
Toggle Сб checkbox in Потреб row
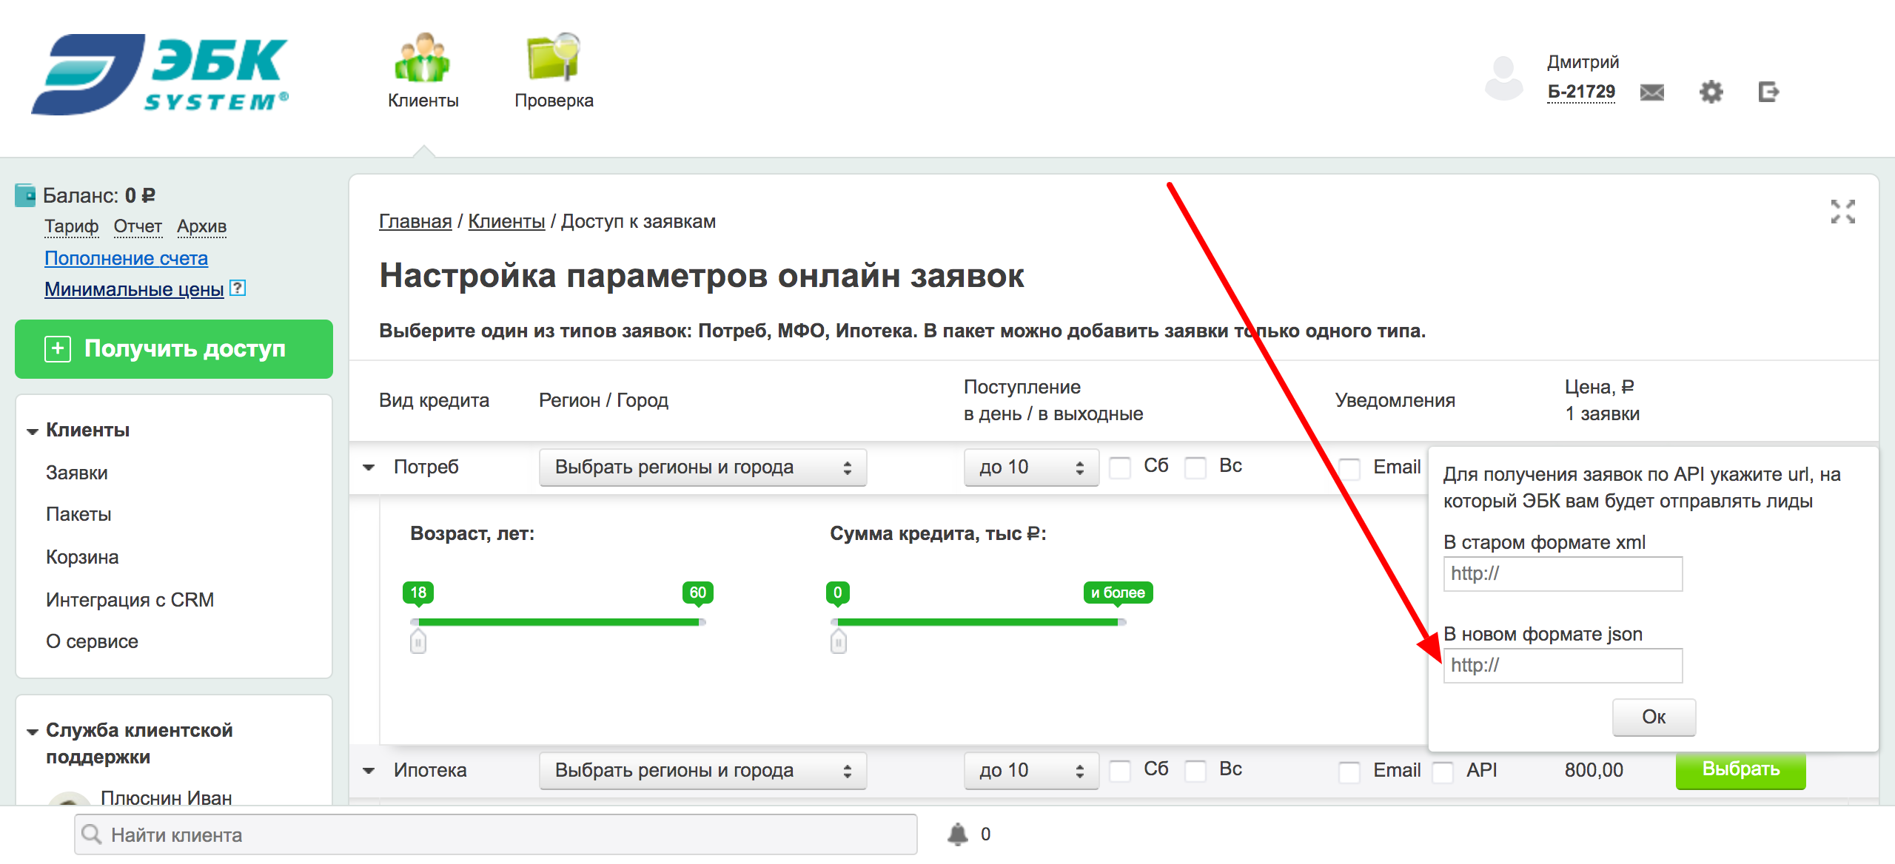tap(1119, 468)
